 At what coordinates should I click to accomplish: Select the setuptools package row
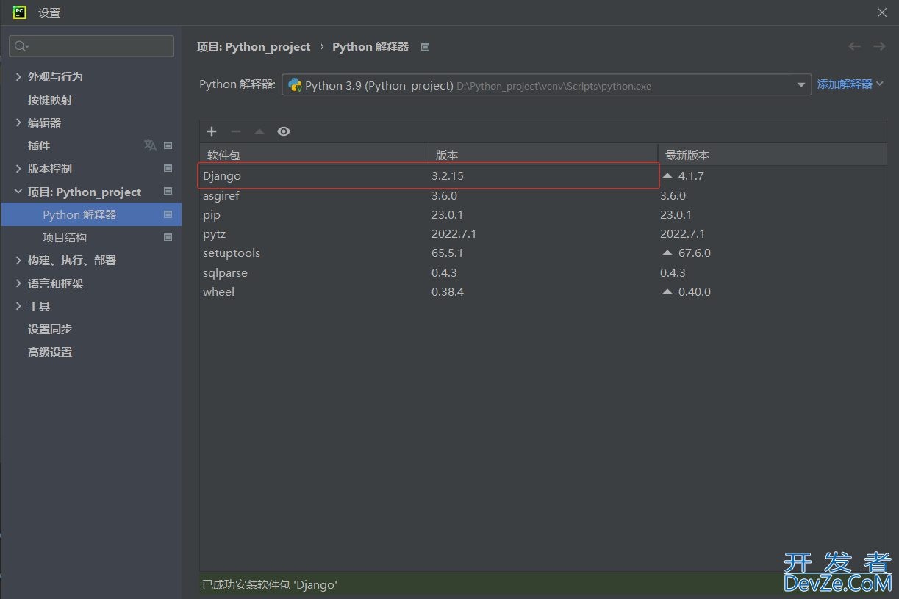542,253
